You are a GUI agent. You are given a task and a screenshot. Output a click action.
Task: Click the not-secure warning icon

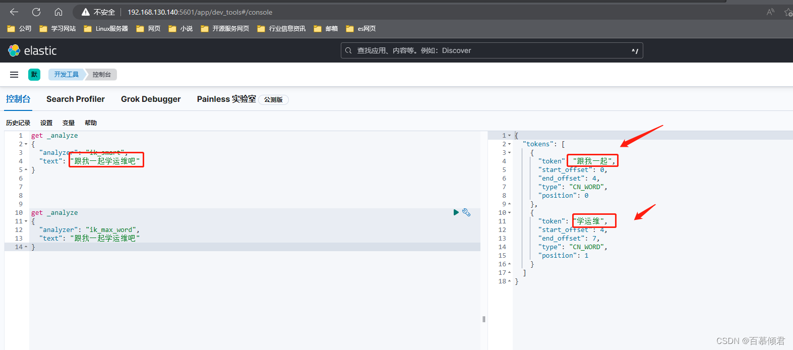tap(85, 12)
